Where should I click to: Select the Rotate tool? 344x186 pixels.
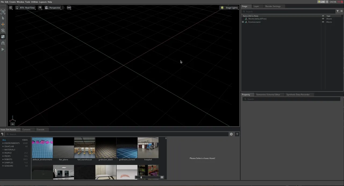(3, 30)
